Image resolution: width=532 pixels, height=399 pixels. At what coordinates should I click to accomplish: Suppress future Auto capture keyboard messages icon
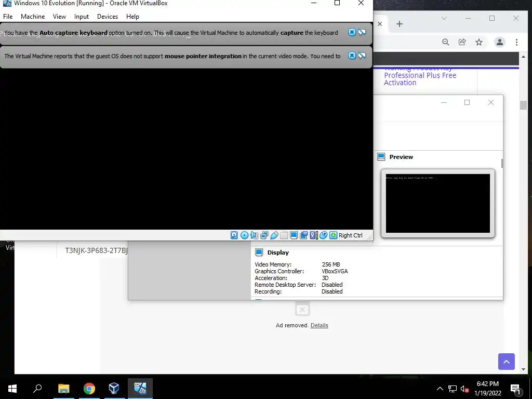[x=362, y=32]
